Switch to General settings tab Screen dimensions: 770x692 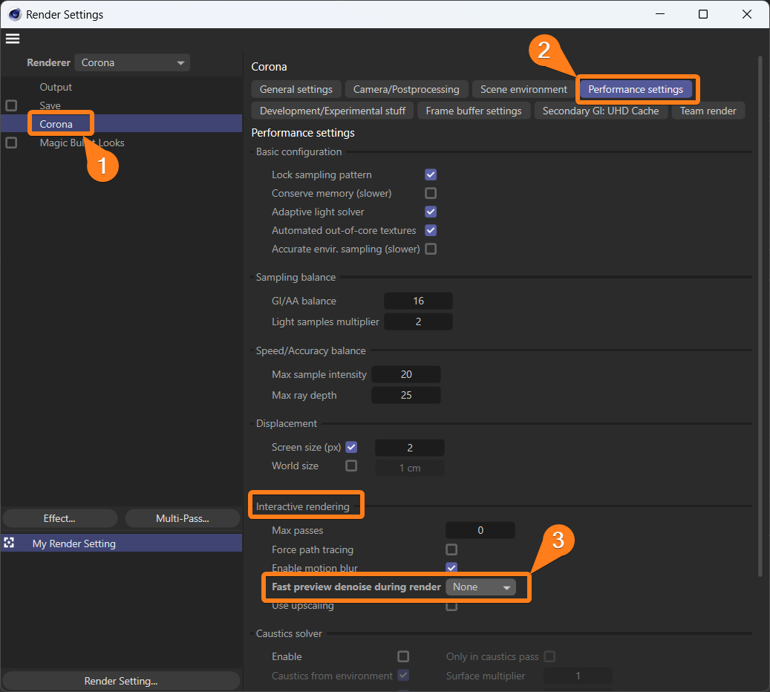296,89
